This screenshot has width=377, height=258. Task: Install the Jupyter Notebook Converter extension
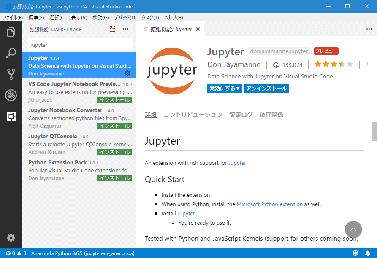[114, 126]
